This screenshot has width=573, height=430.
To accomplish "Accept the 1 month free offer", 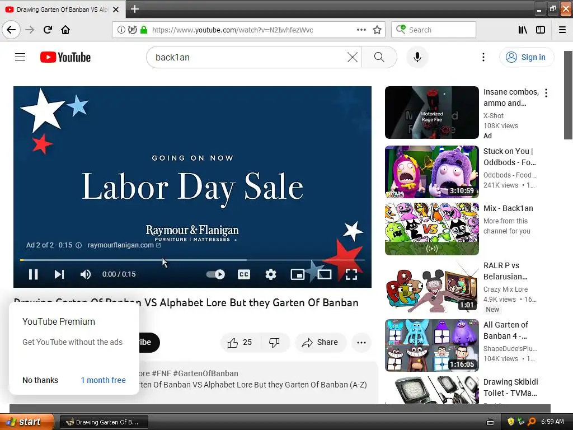I will (103, 380).
